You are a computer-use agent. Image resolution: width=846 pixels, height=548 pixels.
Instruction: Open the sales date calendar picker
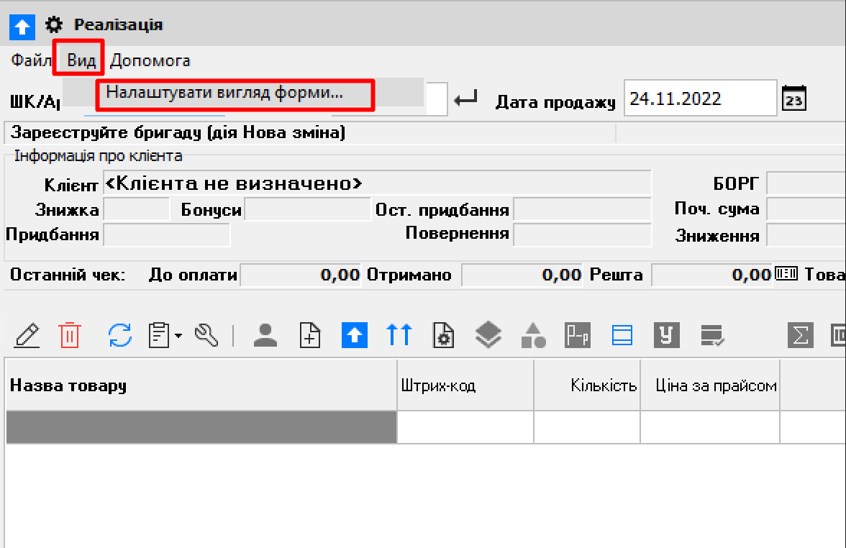click(x=793, y=98)
